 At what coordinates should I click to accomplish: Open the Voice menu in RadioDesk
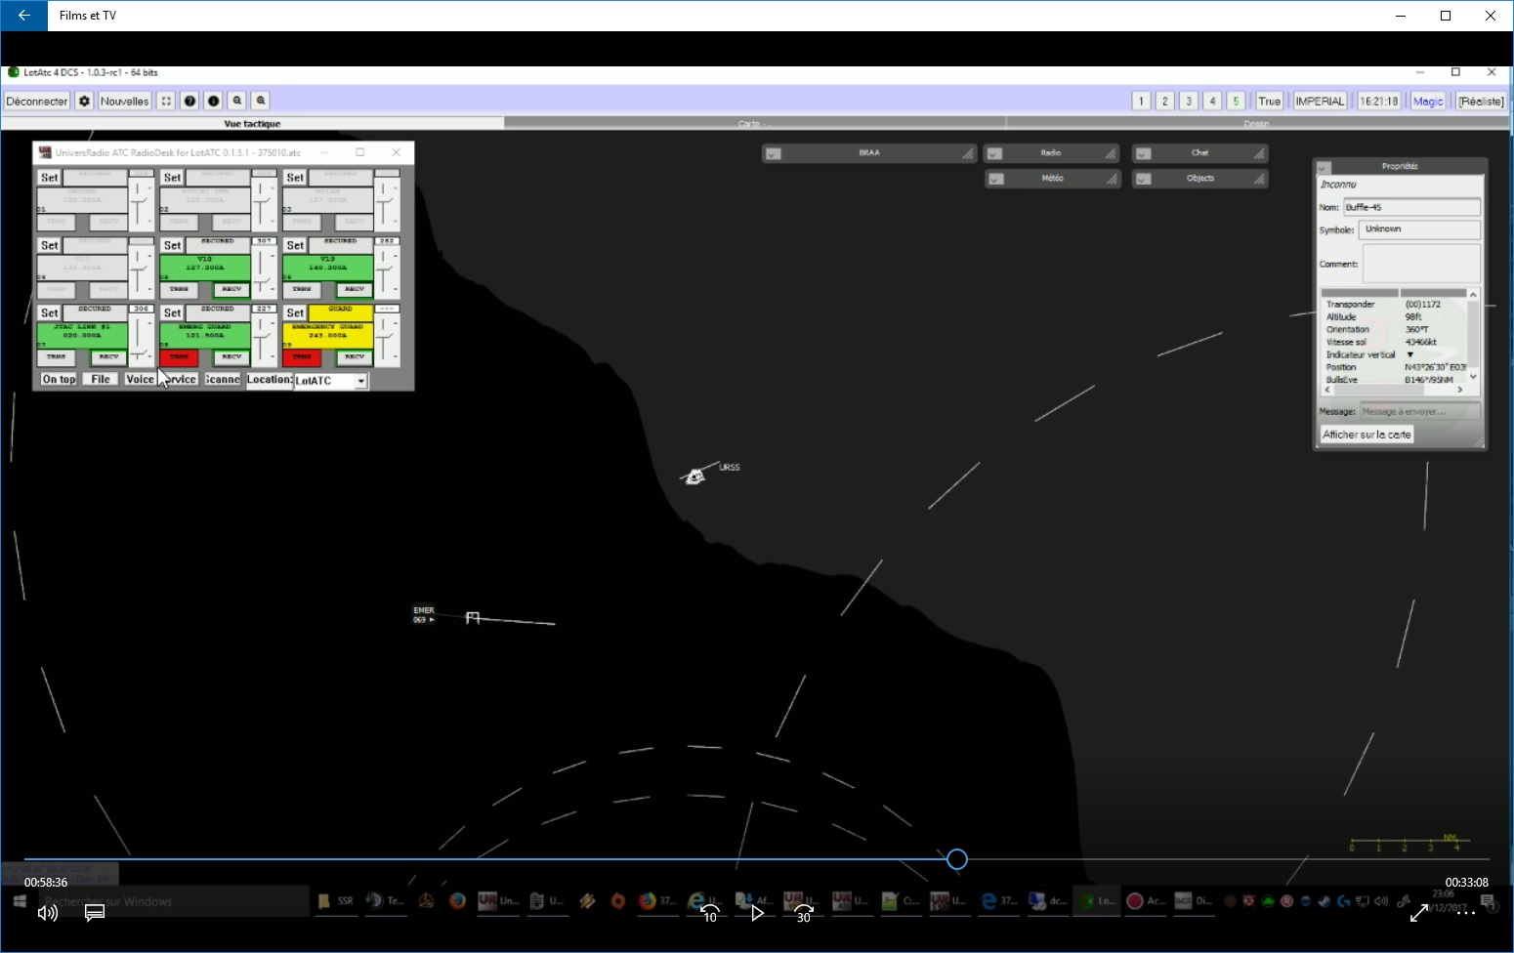[140, 379]
